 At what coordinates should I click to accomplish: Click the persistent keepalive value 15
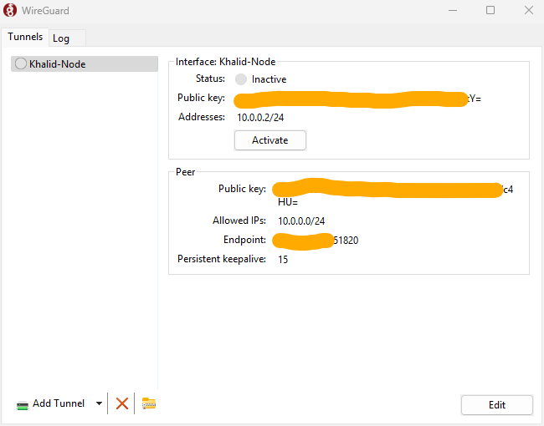tap(283, 260)
